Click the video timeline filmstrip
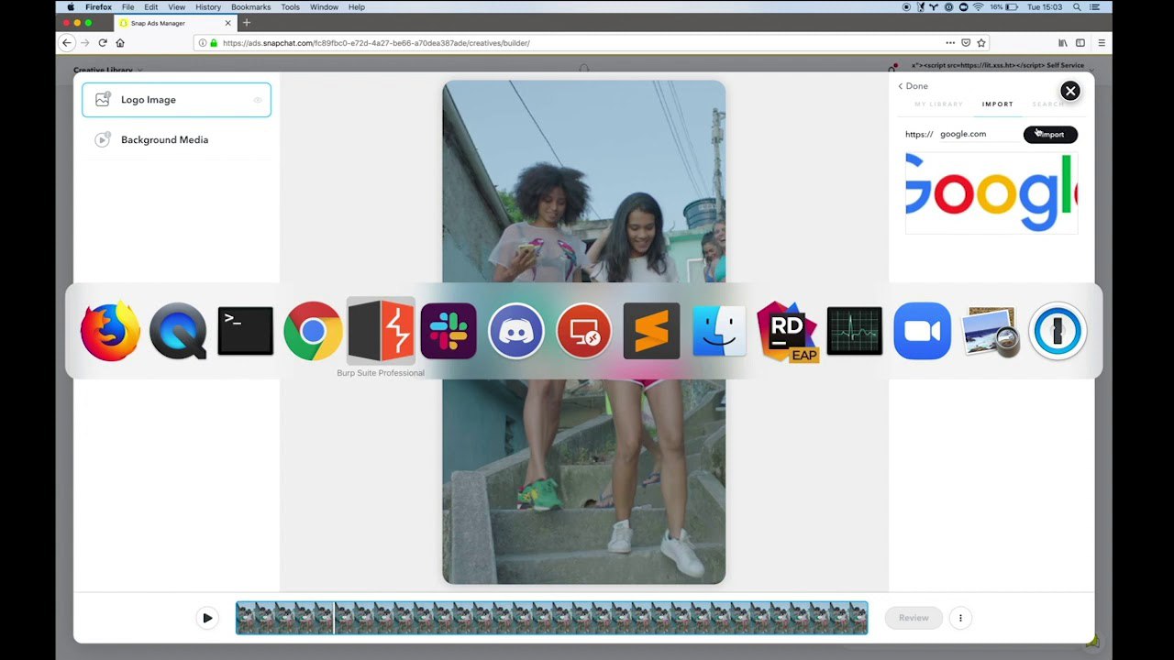The image size is (1174, 660). coord(551,618)
